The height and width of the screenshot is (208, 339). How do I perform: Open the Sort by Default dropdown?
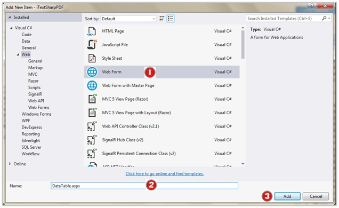tap(128, 19)
